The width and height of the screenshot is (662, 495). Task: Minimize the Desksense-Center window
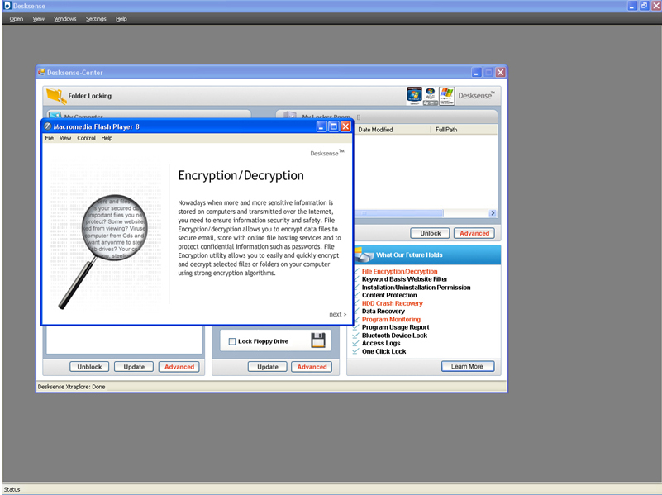tap(476, 72)
